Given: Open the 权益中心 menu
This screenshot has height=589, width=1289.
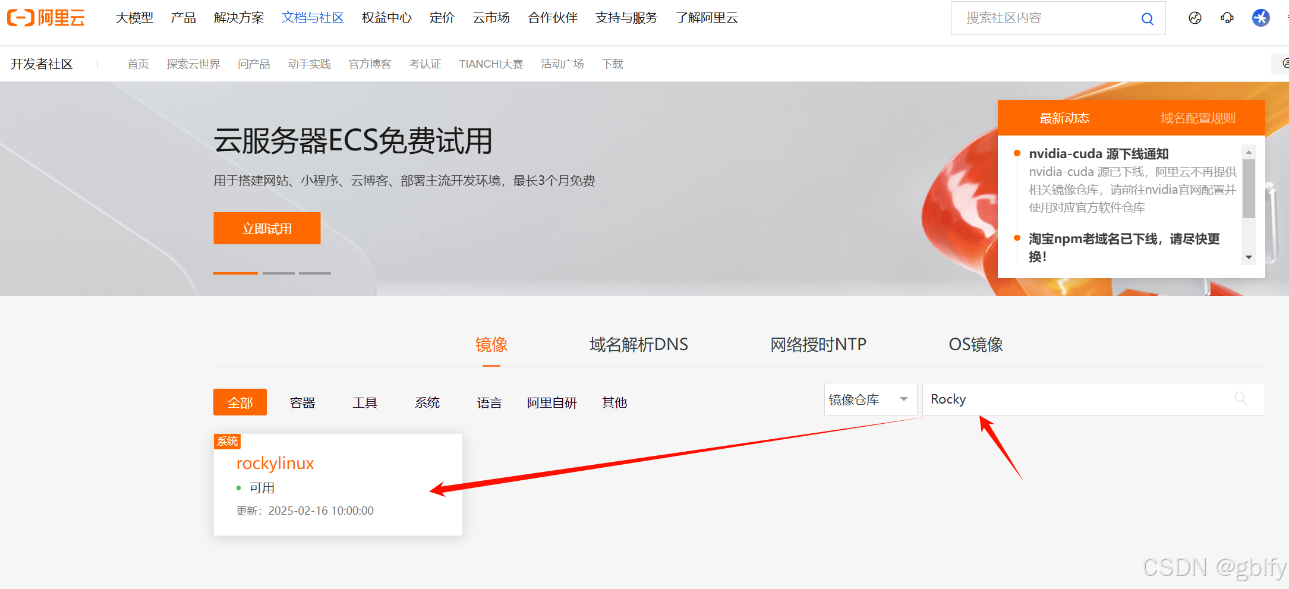Looking at the screenshot, I should [387, 18].
